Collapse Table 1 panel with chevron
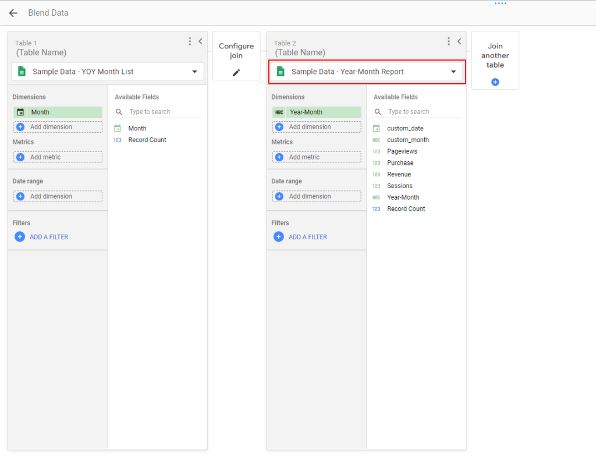The width and height of the screenshot is (596, 456). [200, 41]
